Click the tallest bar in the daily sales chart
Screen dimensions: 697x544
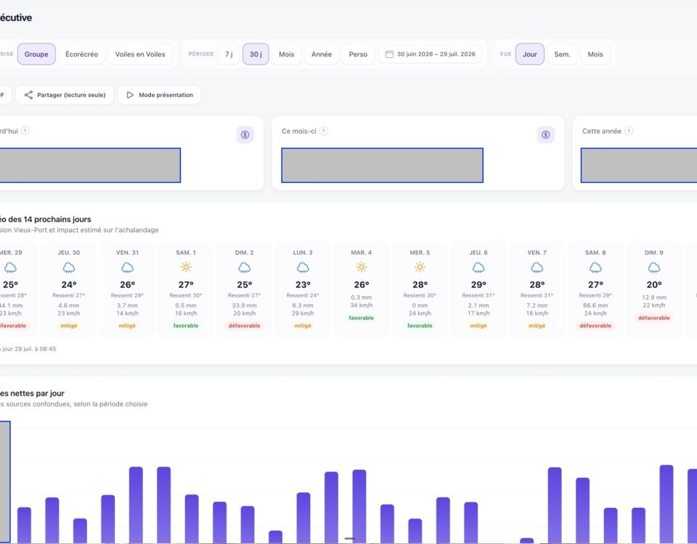point(666,503)
